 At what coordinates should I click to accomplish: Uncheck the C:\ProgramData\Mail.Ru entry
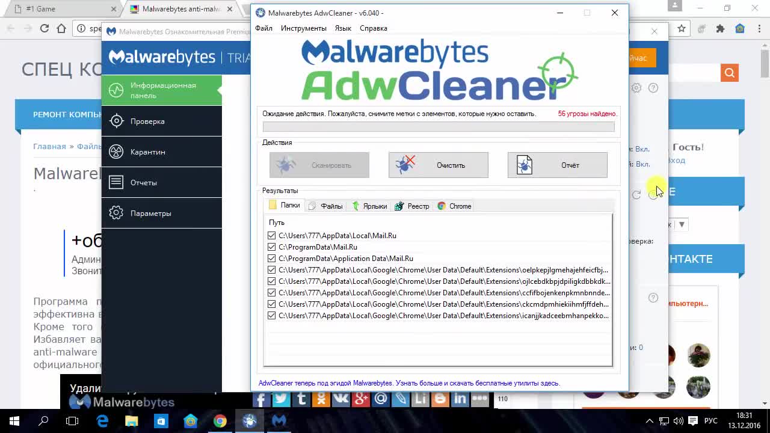coord(272,247)
